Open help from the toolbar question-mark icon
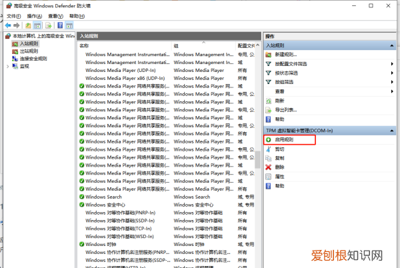Image resolution: width=400 pixels, height=268 pixels. pyautogui.click(x=60, y=25)
